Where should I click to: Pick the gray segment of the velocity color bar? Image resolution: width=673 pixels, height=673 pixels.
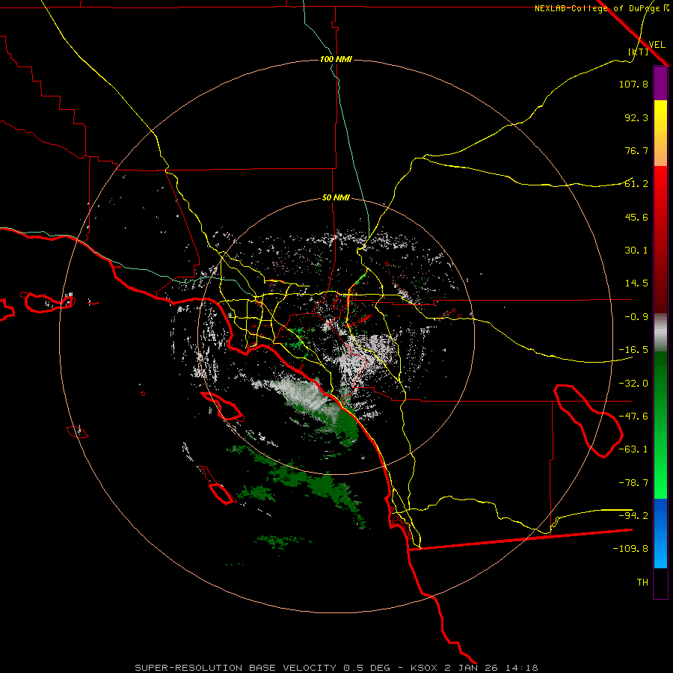pos(660,333)
